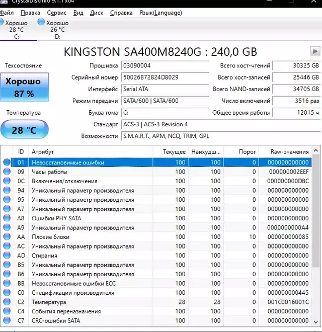The width and height of the screenshot is (322, 332).
Task: Select drive C: status tab
Action: [x=17, y=30]
